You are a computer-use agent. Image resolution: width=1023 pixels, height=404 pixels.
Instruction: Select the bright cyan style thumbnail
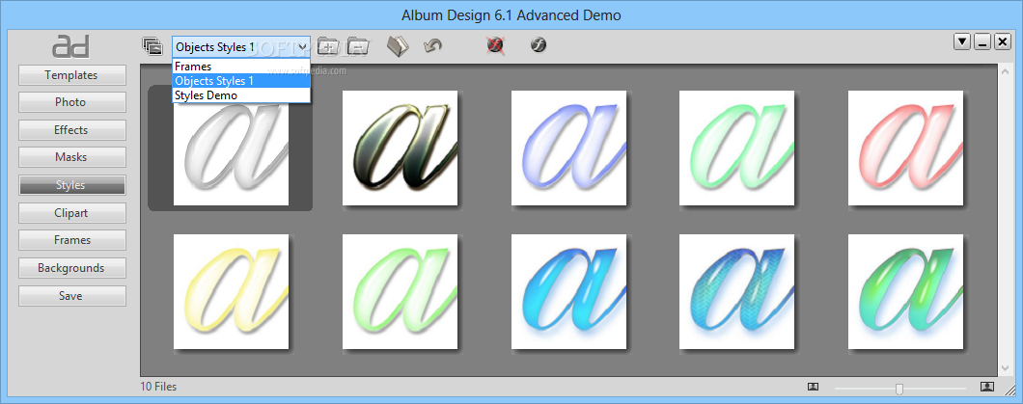pos(568,292)
